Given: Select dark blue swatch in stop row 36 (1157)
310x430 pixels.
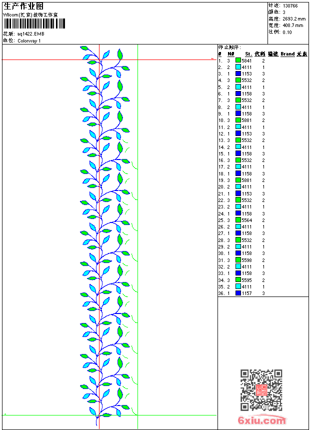Looking at the screenshot, I should 238,293.
